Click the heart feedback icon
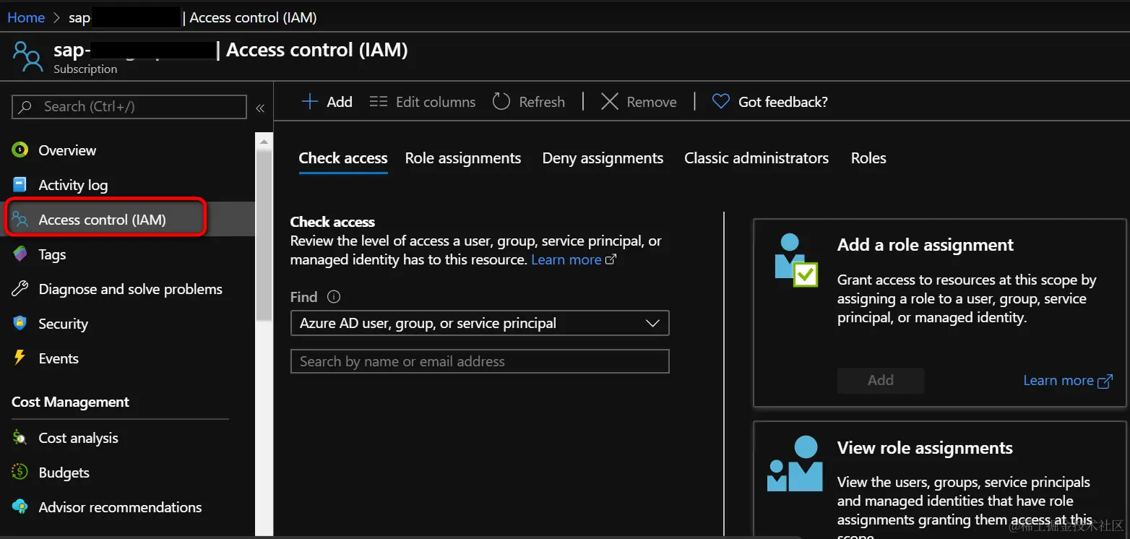 tap(721, 102)
